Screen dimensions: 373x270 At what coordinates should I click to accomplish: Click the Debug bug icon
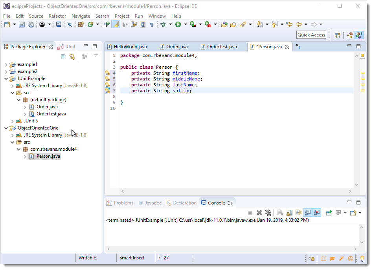pos(164,24)
